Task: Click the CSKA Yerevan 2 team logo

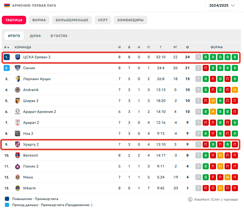Action: click(x=17, y=57)
